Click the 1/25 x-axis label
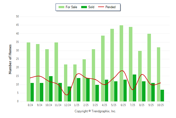This screenshot has height=118, width=176. [77, 105]
